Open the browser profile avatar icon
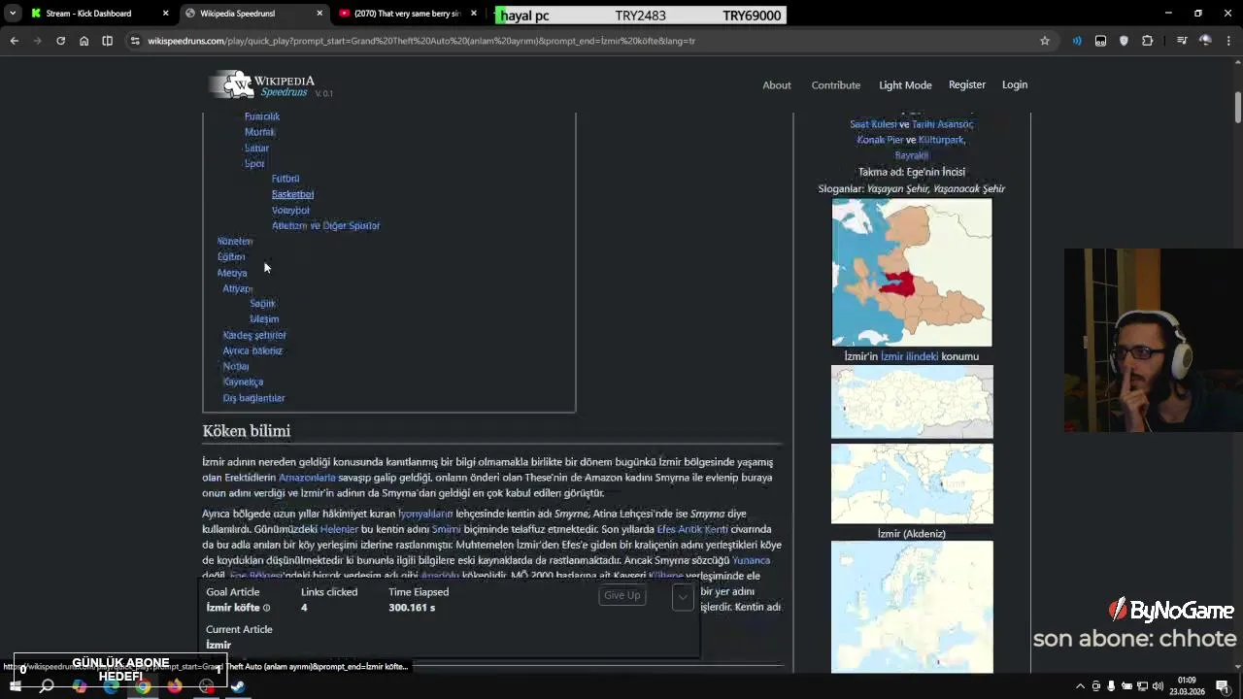 [1205, 41]
